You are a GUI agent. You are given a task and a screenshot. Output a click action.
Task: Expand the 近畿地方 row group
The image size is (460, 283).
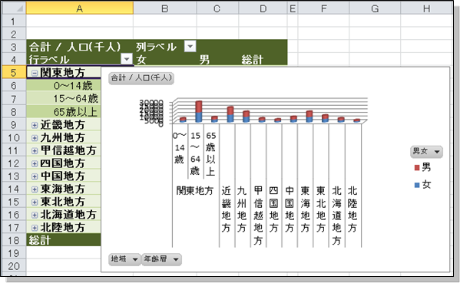(35, 125)
